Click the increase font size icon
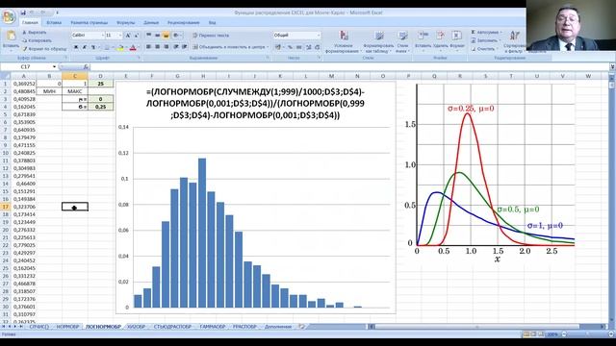 tap(128, 36)
